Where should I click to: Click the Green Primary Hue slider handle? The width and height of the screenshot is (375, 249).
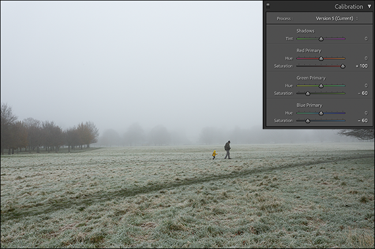[x=321, y=86]
